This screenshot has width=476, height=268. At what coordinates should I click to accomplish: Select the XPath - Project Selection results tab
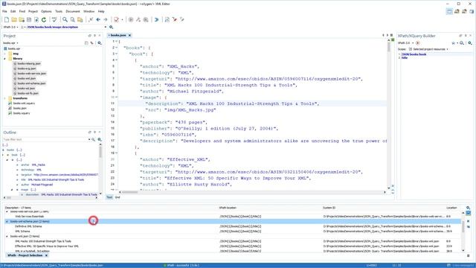[25, 255]
